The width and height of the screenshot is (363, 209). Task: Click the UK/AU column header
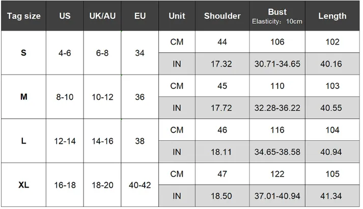click(x=102, y=16)
